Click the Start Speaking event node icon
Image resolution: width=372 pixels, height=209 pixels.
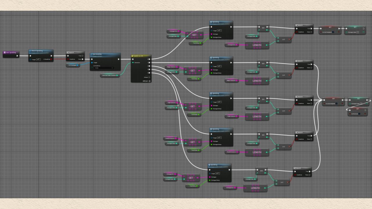[5, 53]
